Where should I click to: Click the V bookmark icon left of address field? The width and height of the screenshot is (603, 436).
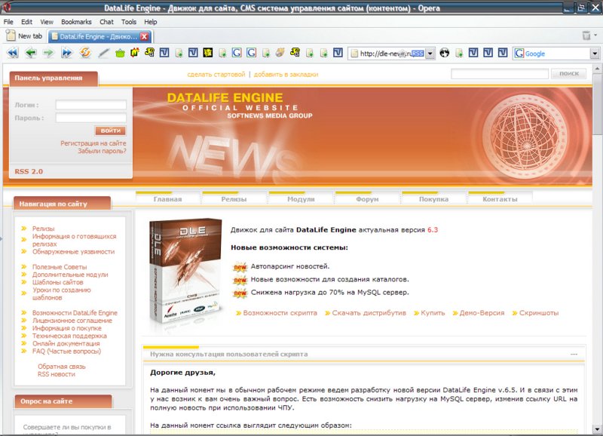pyautogui.click(x=338, y=53)
